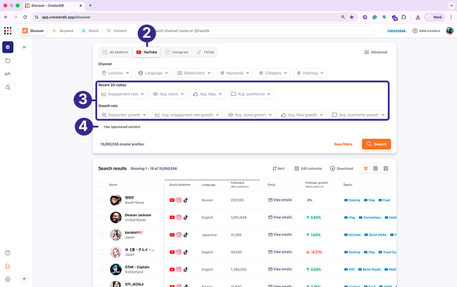Select the TikTok platform tab

[x=205, y=52]
